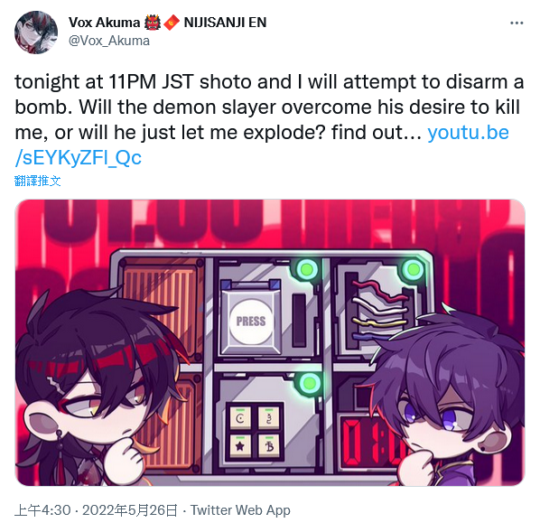
Task: Click the NIJISANJI EN text in name
Action: point(225,23)
